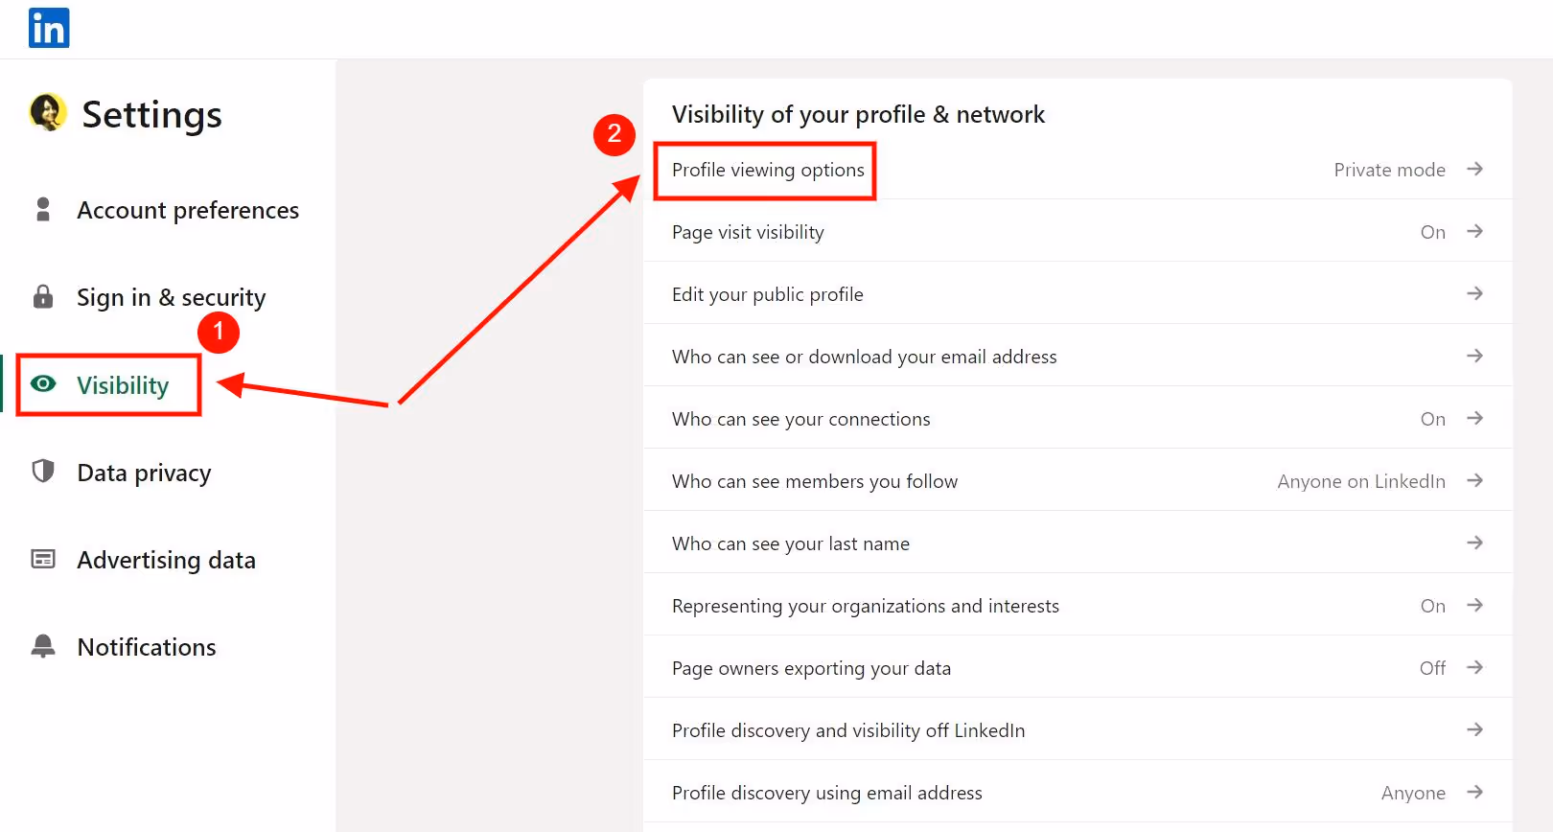Screen dimensions: 1553x832
Task: Select the Advertising data icon
Action: tap(43, 559)
